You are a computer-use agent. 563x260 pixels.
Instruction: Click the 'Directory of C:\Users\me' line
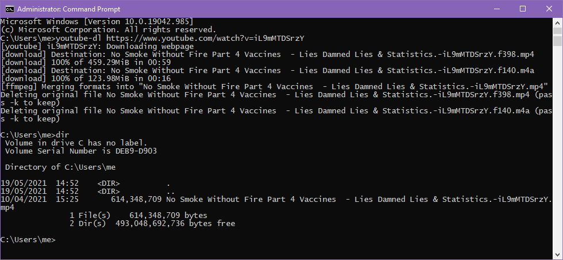(x=60, y=167)
